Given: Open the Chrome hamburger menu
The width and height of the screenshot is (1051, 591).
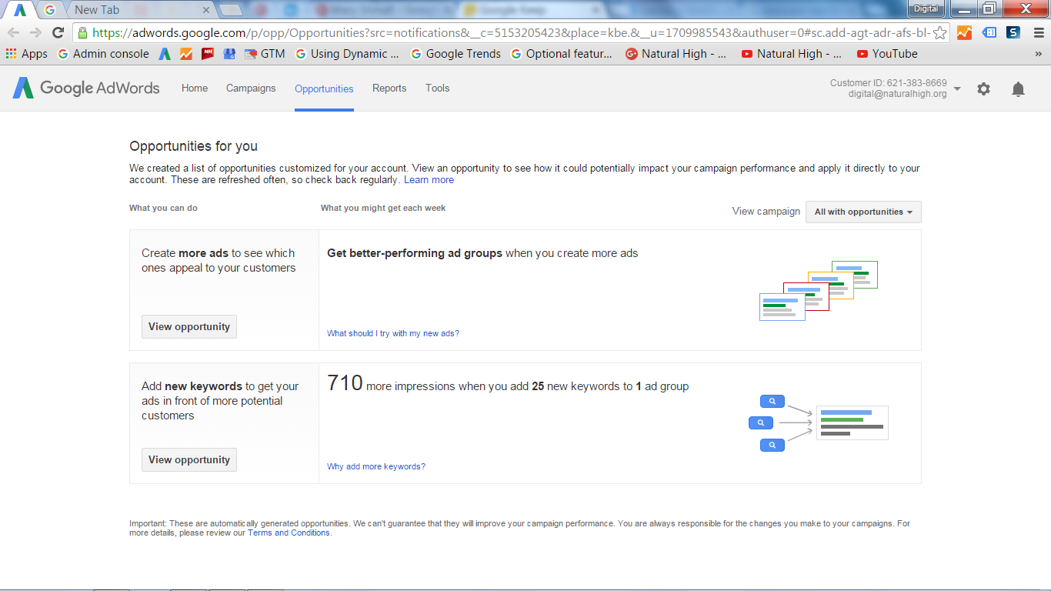Looking at the screenshot, I should (x=1038, y=32).
